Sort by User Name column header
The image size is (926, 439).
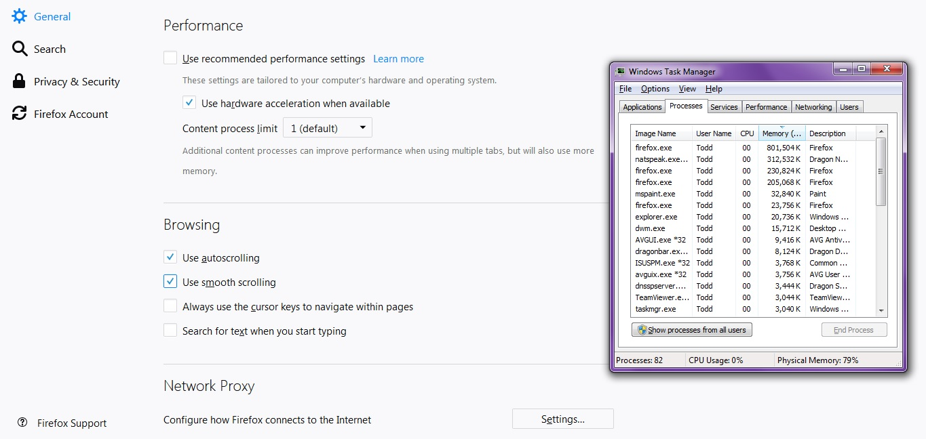point(714,133)
